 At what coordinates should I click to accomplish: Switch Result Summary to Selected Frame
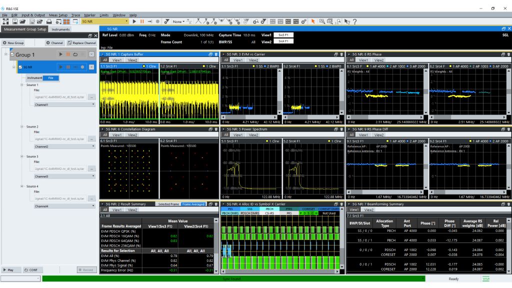click(168, 204)
